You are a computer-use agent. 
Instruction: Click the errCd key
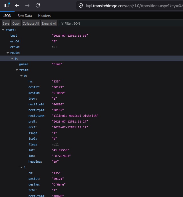pos(15,41)
